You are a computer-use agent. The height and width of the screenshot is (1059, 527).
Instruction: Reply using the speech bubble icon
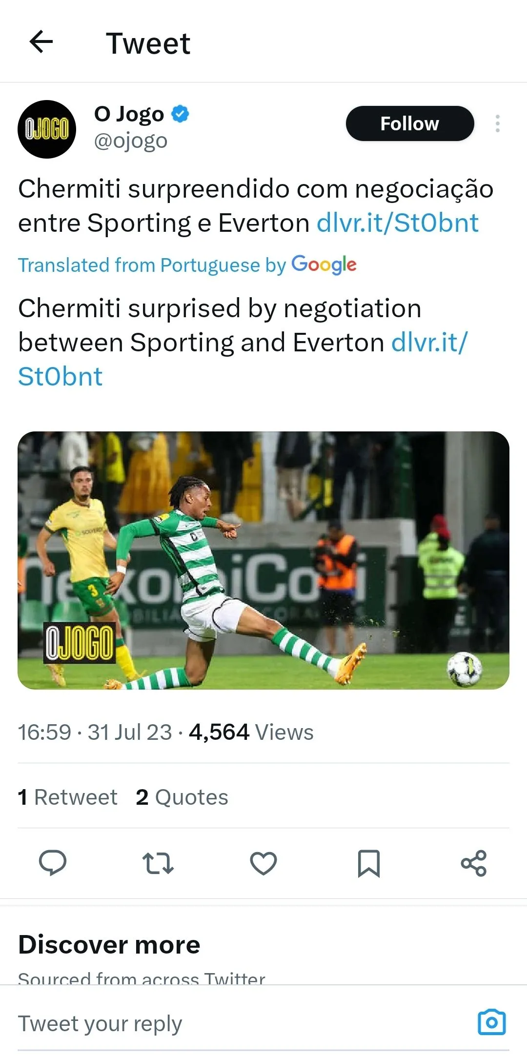click(53, 863)
